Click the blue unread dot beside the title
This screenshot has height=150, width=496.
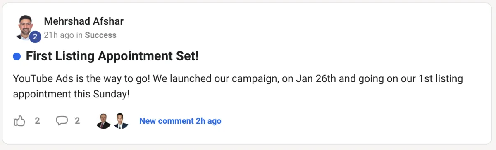click(x=17, y=56)
